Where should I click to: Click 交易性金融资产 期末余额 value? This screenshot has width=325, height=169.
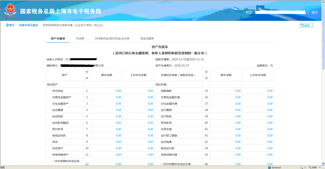click(119, 97)
